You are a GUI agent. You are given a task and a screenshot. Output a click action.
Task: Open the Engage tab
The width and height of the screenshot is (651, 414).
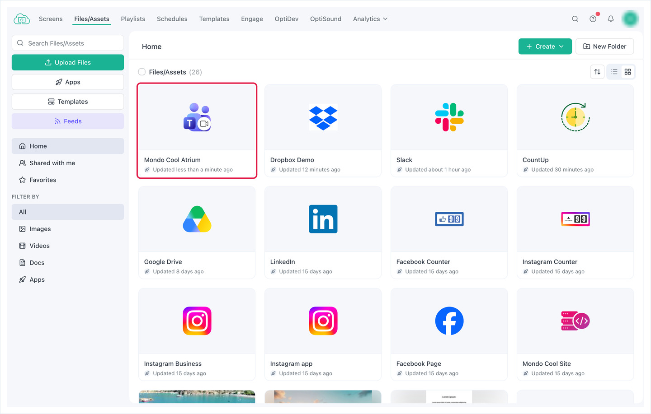252,19
